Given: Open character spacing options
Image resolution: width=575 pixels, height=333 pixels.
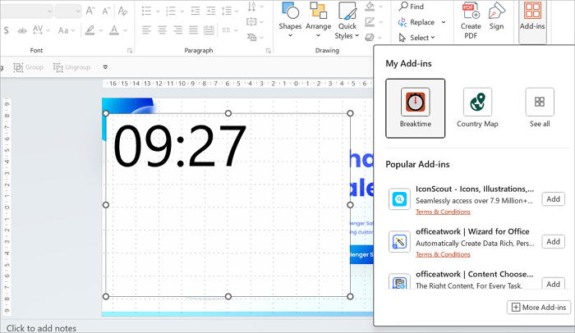Looking at the screenshot, I should click(x=41, y=30).
